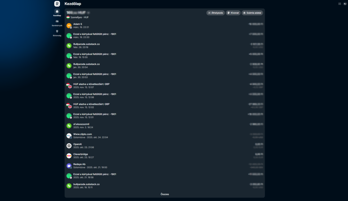This screenshot has width=348, height=201.
Task: Click the sf.elsoszazmil merchant icon
Action: [x=69, y=126]
